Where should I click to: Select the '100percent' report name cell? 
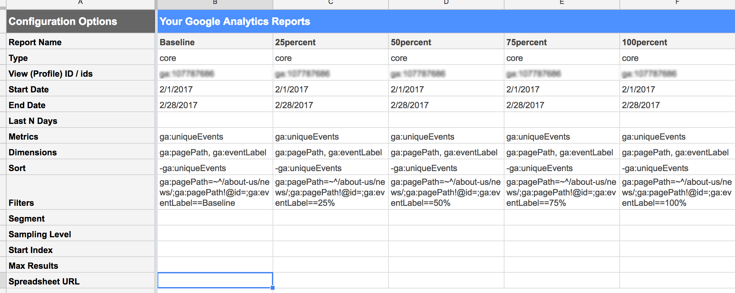point(677,42)
